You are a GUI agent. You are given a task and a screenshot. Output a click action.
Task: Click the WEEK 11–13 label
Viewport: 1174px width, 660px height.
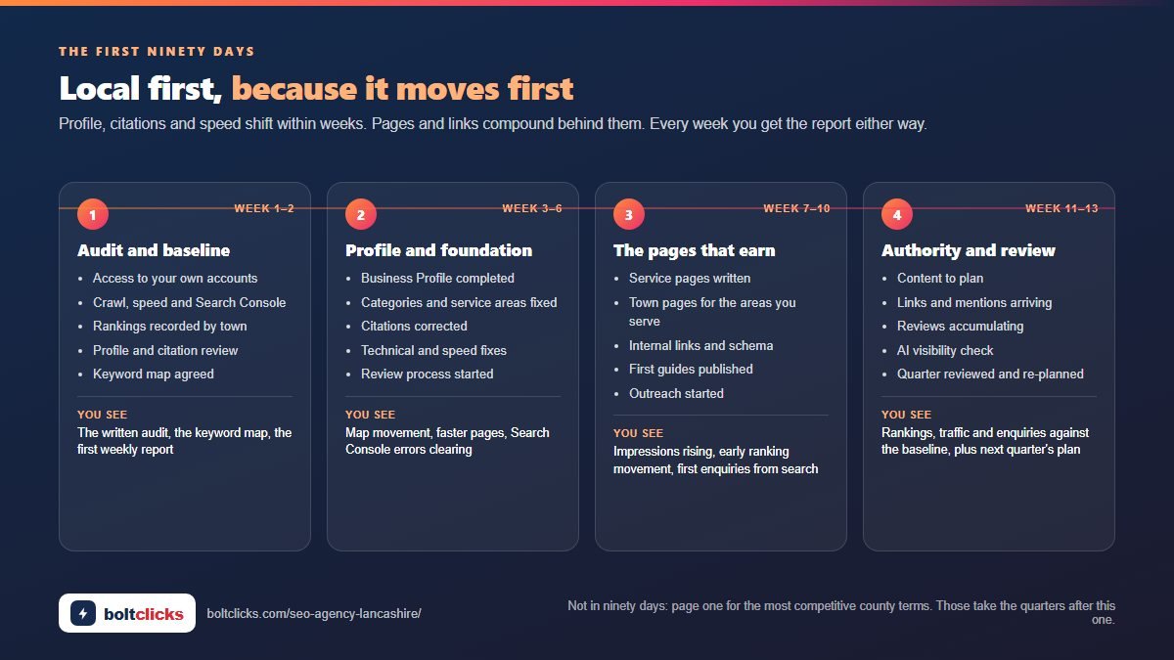pos(1061,208)
